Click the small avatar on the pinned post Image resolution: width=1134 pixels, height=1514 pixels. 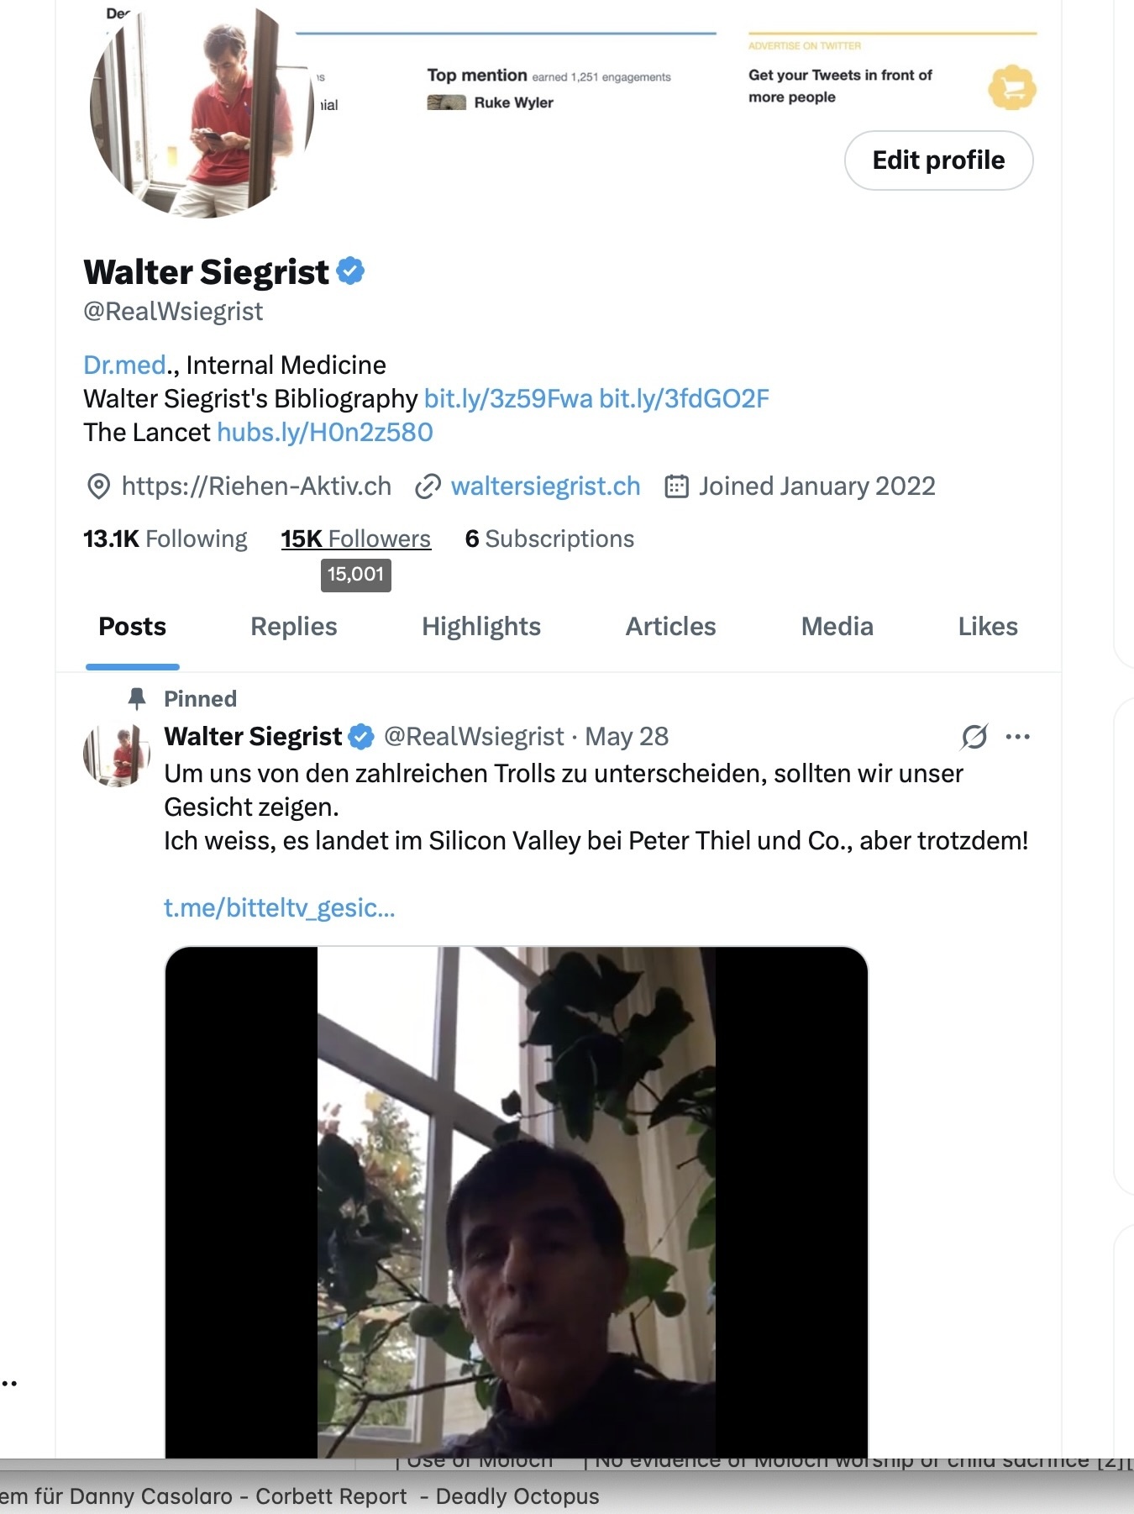(x=117, y=754)
